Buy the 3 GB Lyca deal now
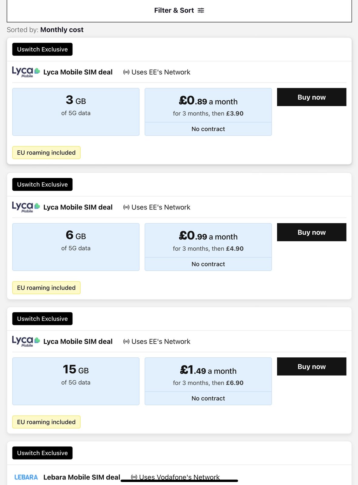 click(x=311, y=97)
